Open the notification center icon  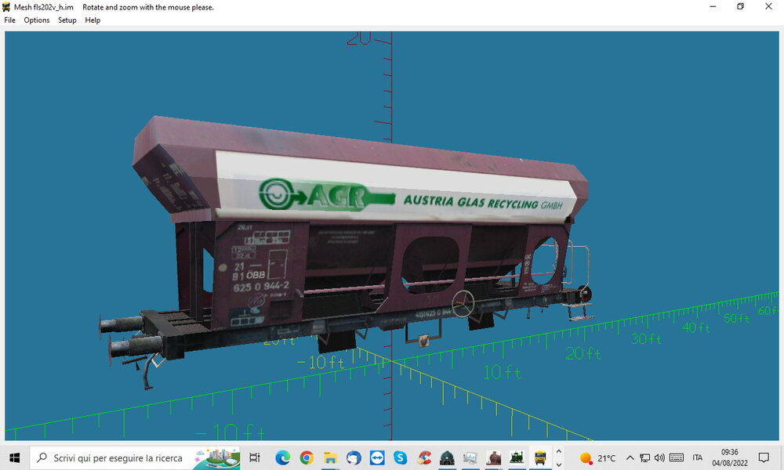764,457
